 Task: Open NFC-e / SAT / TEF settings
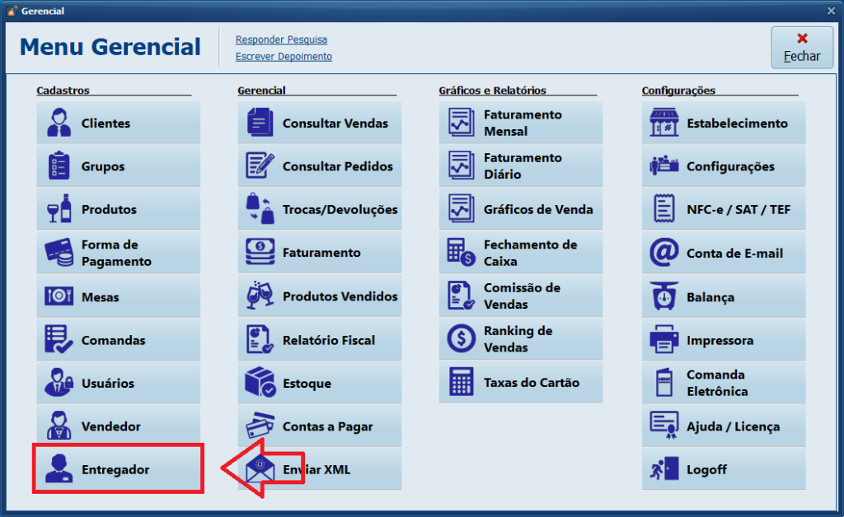pyautogui.click(x=724, y=209)
